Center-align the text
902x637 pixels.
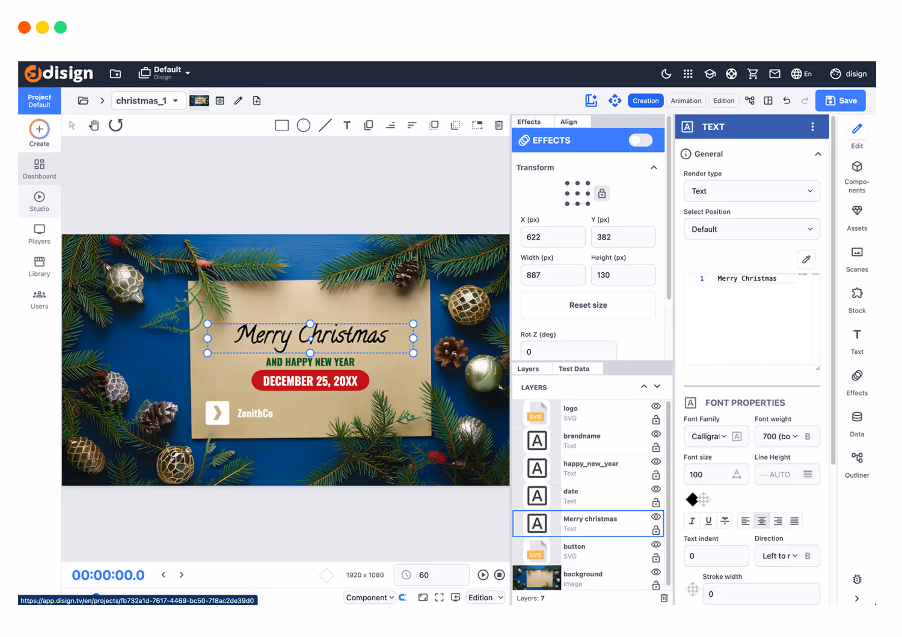[x=762, y=521]
